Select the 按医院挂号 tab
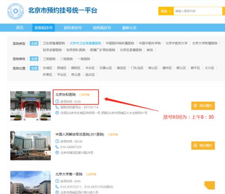 44,27
